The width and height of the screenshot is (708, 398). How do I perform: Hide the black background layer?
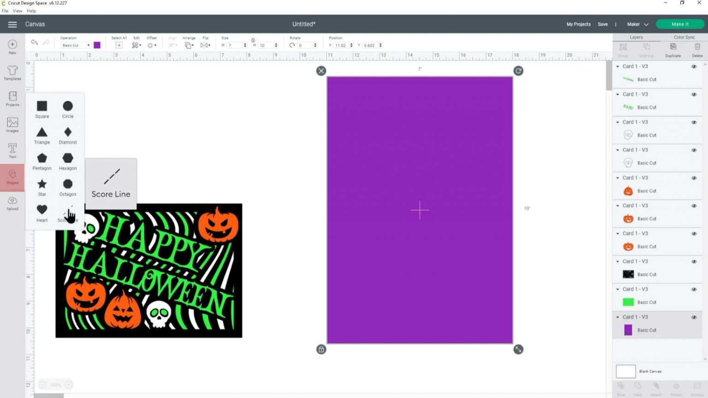click(x=694, y=262)
